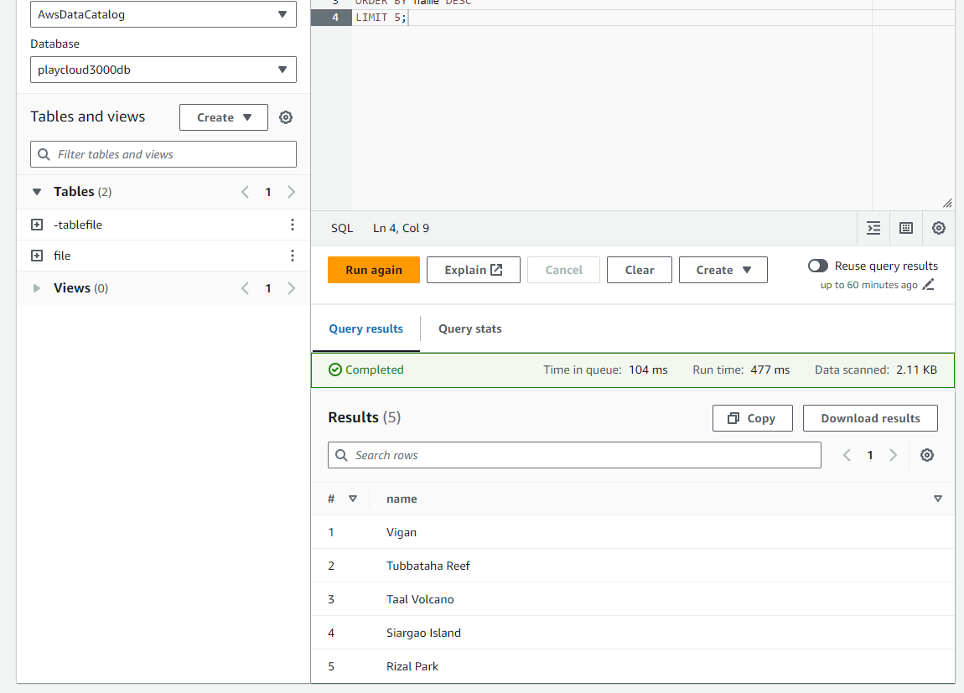
Task: Expand the file table columns
Action: coord(36,256)
